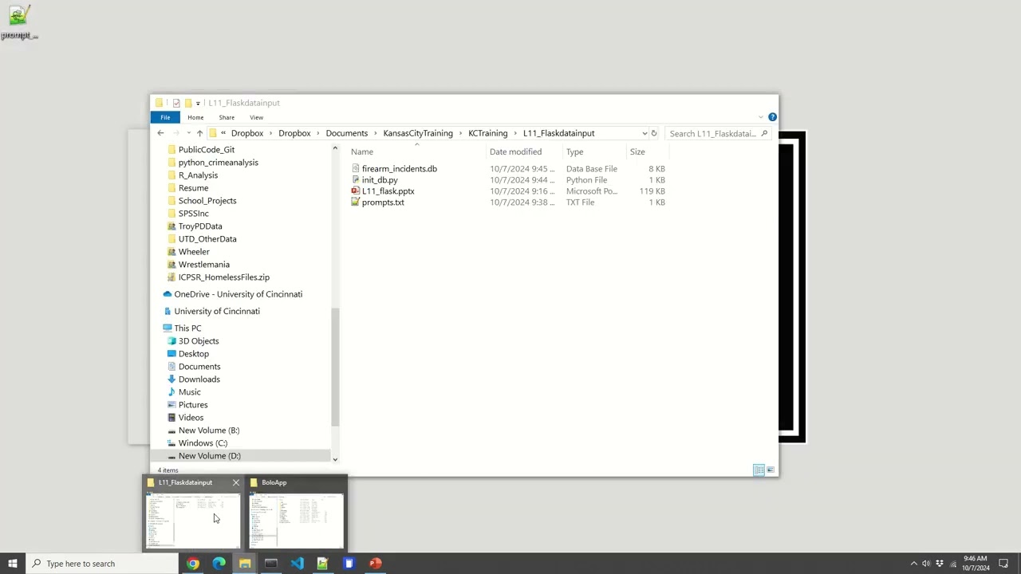Select the init_db.py file
The height and width of the screenshot is (574, 1021).
(379, 179)
